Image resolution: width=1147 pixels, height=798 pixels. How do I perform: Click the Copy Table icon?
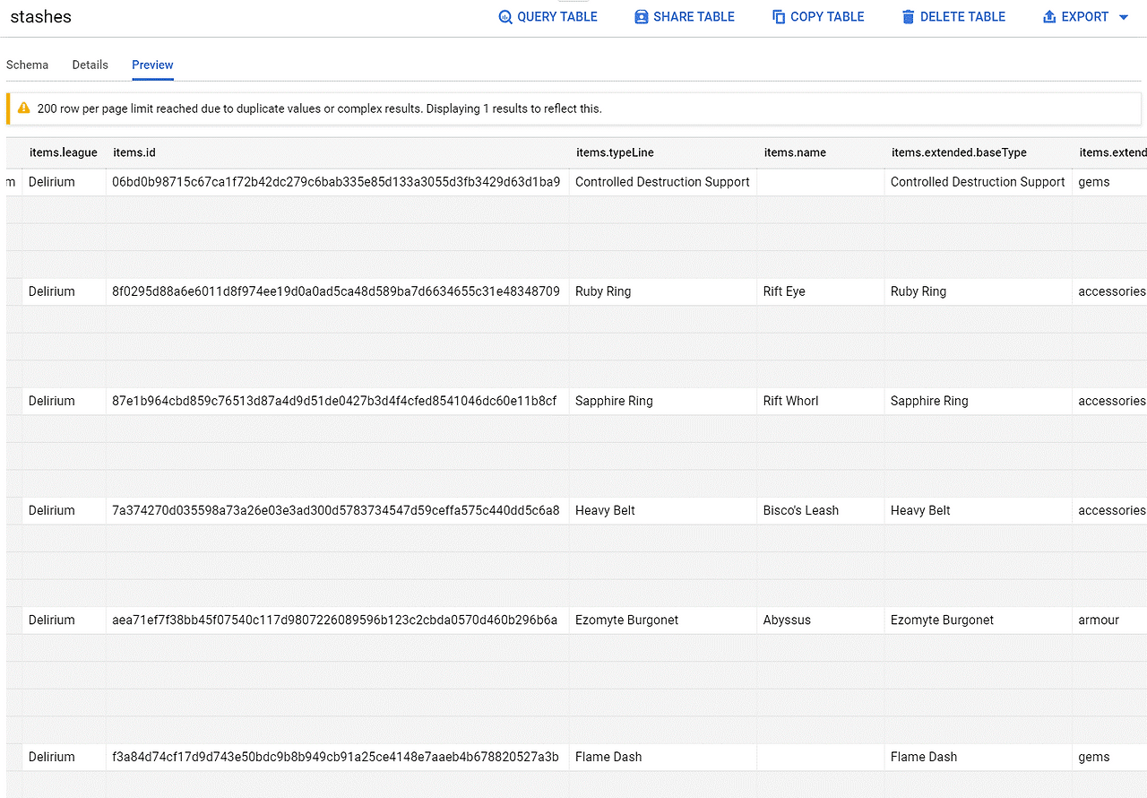click(779, 17)
